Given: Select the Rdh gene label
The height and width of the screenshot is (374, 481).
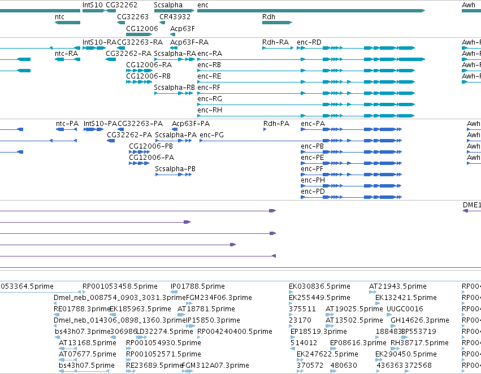Looking at the screenshot, I should point(268,16).
